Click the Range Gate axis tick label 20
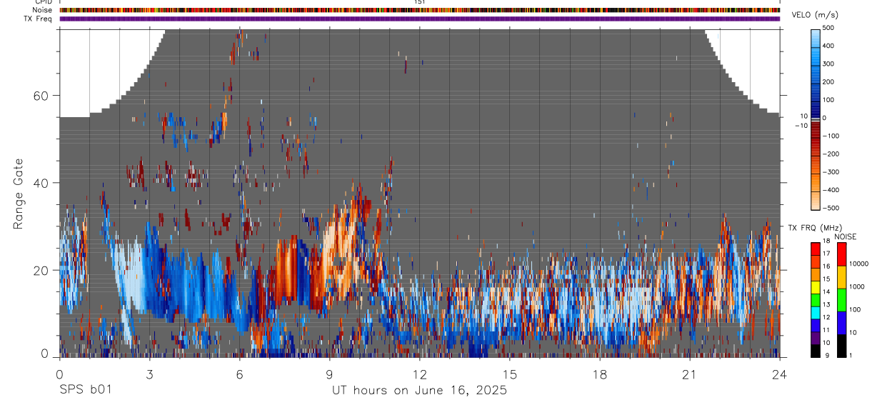Viewport: 877px width, 405px height. 42,270
